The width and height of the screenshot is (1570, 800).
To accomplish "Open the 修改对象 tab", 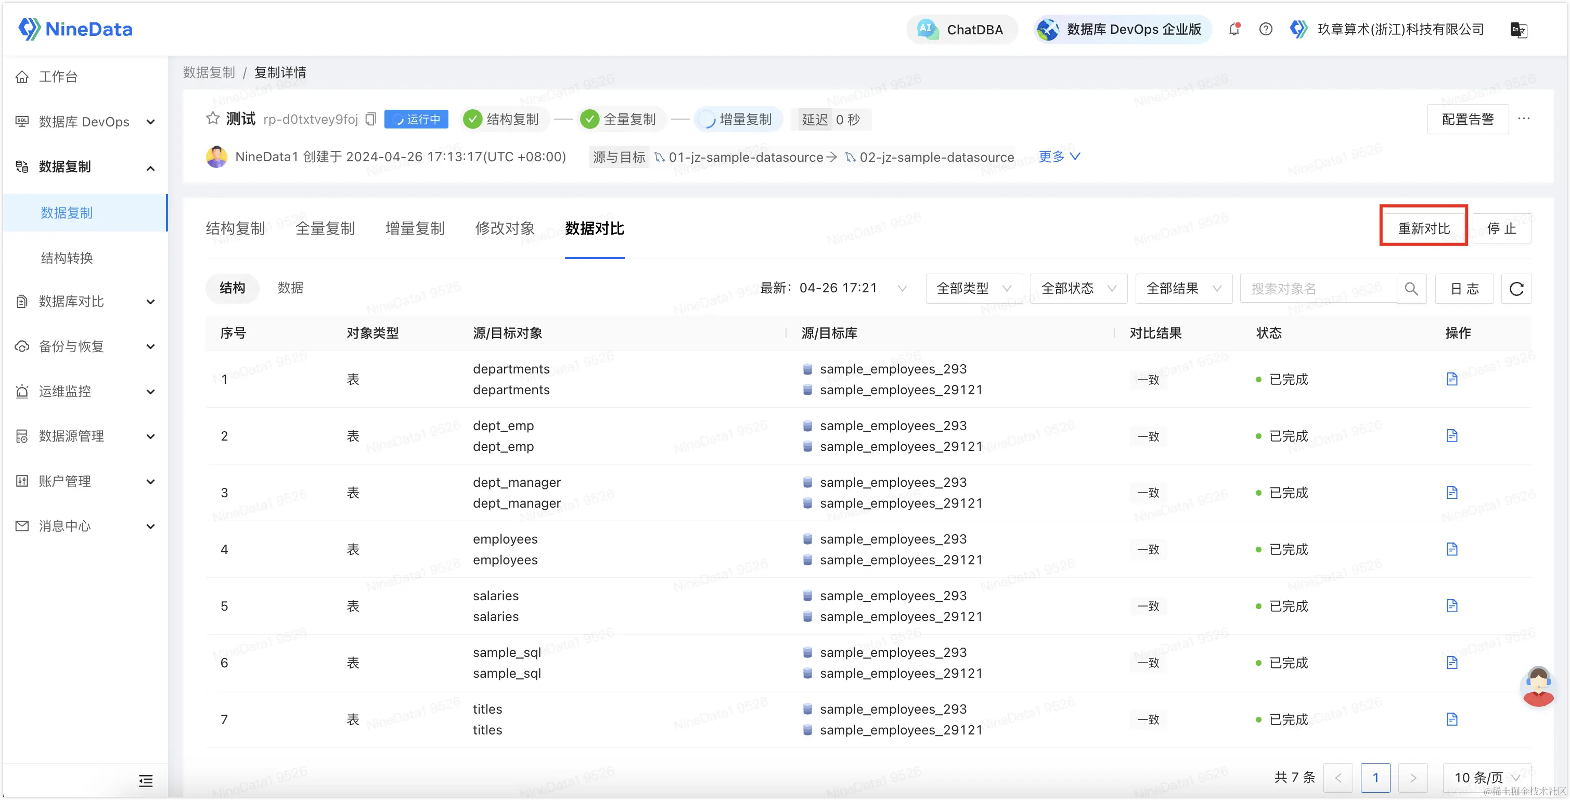I will [x=505, y=228].
